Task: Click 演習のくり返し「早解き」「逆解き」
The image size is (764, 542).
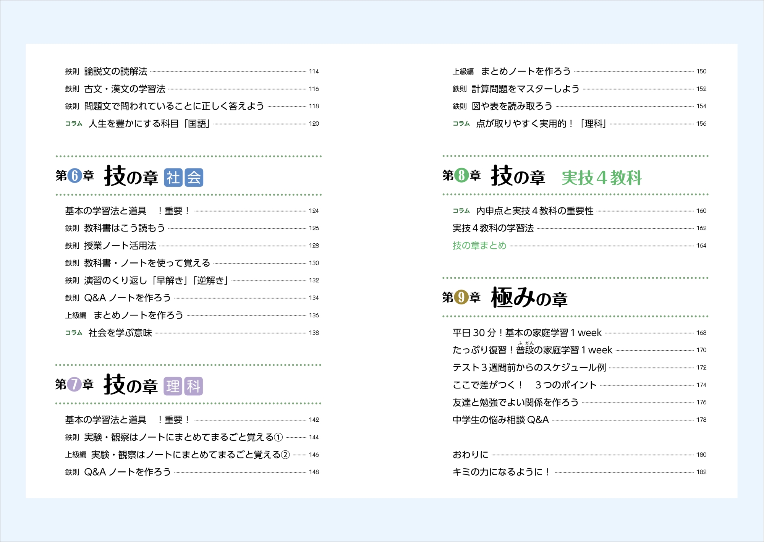Action: coord(156,281)
